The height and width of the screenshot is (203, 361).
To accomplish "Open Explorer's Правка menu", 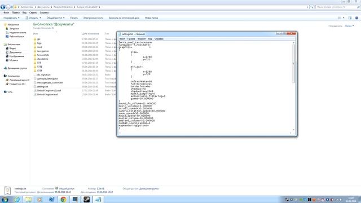I will (16, 12).
